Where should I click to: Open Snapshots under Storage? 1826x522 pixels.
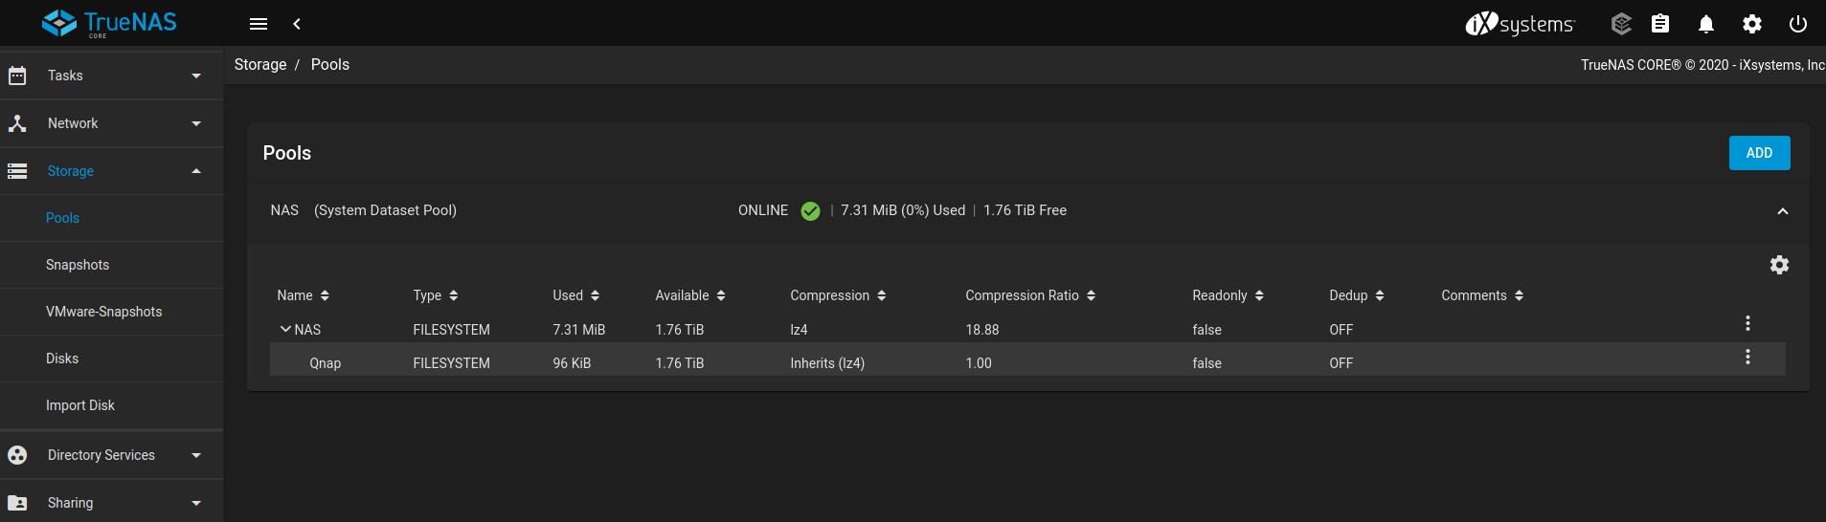click(78, 265)
